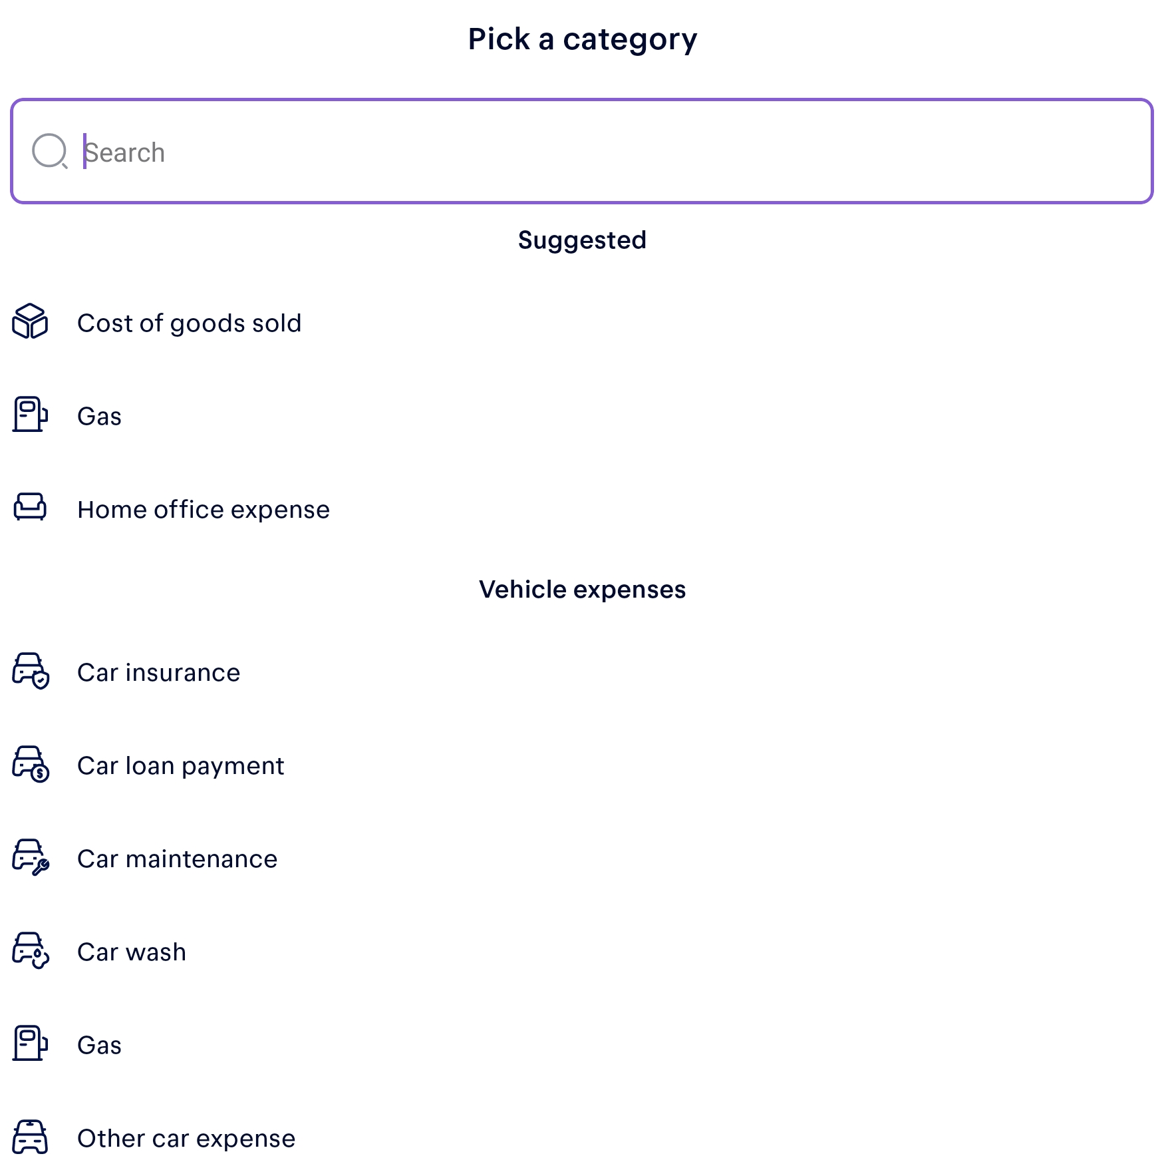Select the Cost of goods sold category
Viewport: 1162px width, 1168px height.
(x=189, y=323)
